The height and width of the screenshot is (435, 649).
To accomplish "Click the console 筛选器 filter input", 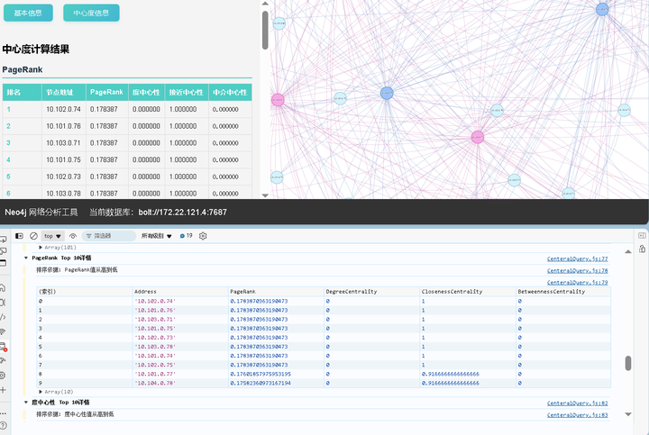I will coord(109,236).
